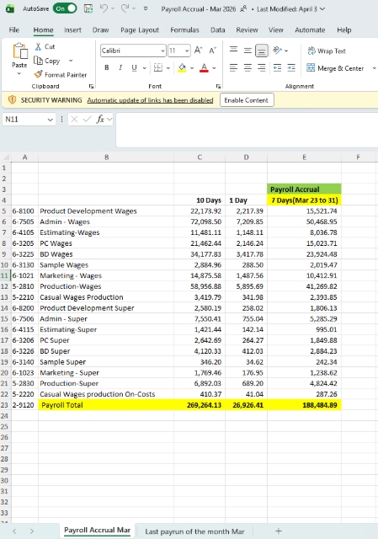Click the Name Box showing N11

29,120
